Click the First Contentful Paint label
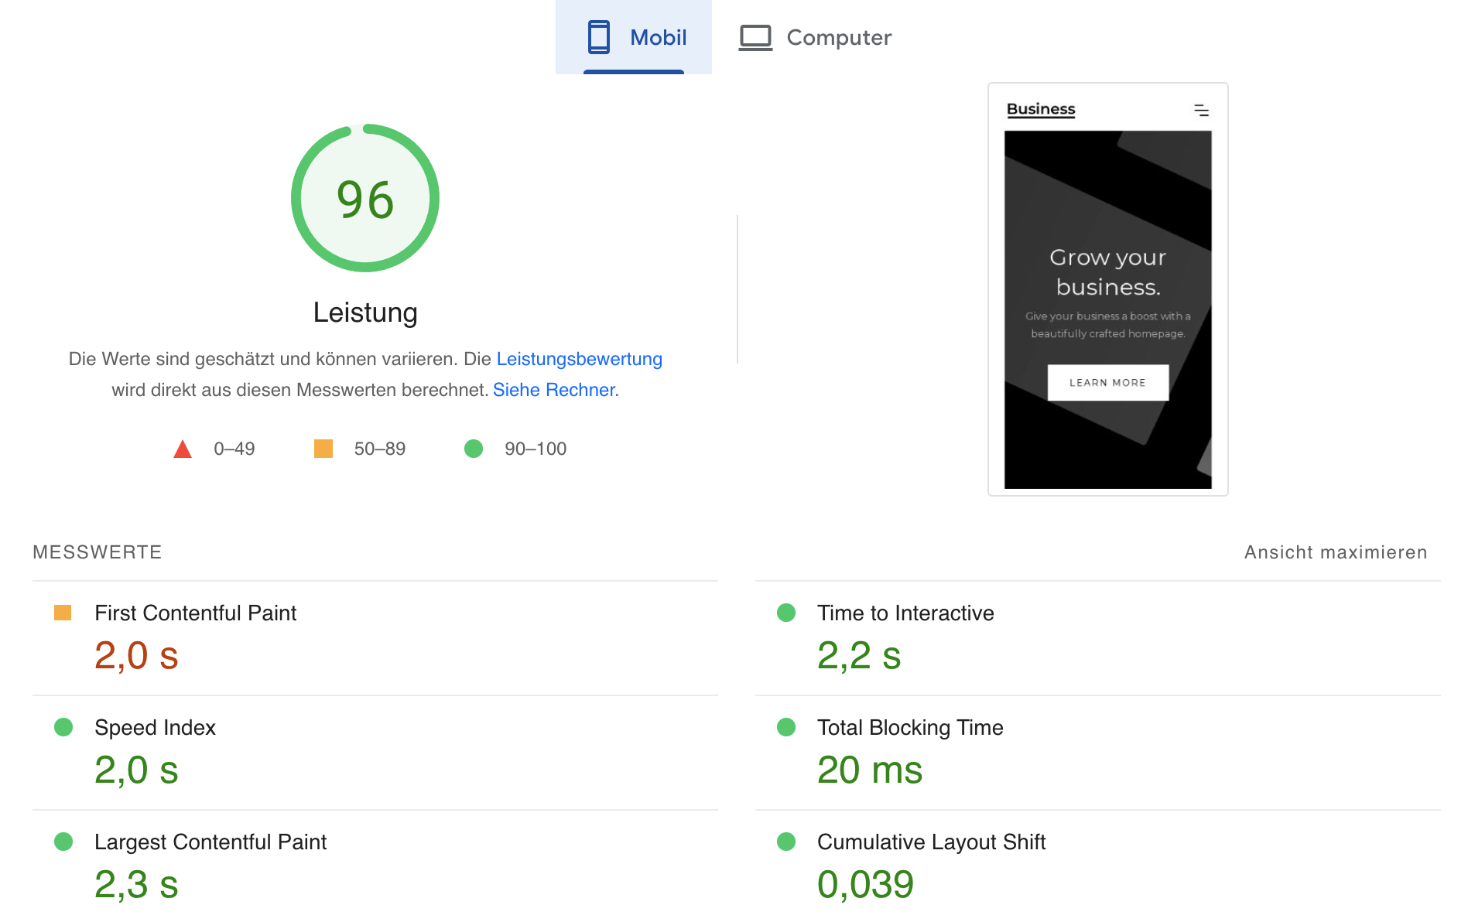1475x922 pixels. coord(195,613)
